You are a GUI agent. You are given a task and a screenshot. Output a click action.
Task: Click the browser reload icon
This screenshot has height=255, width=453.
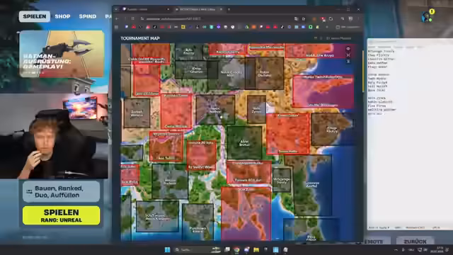click(x=132, y=19)
